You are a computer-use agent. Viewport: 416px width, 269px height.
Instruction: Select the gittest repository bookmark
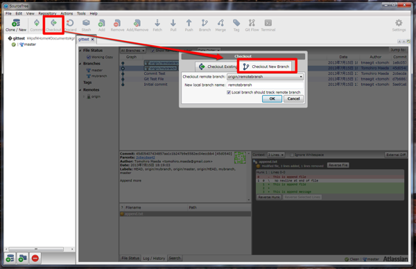19,38
